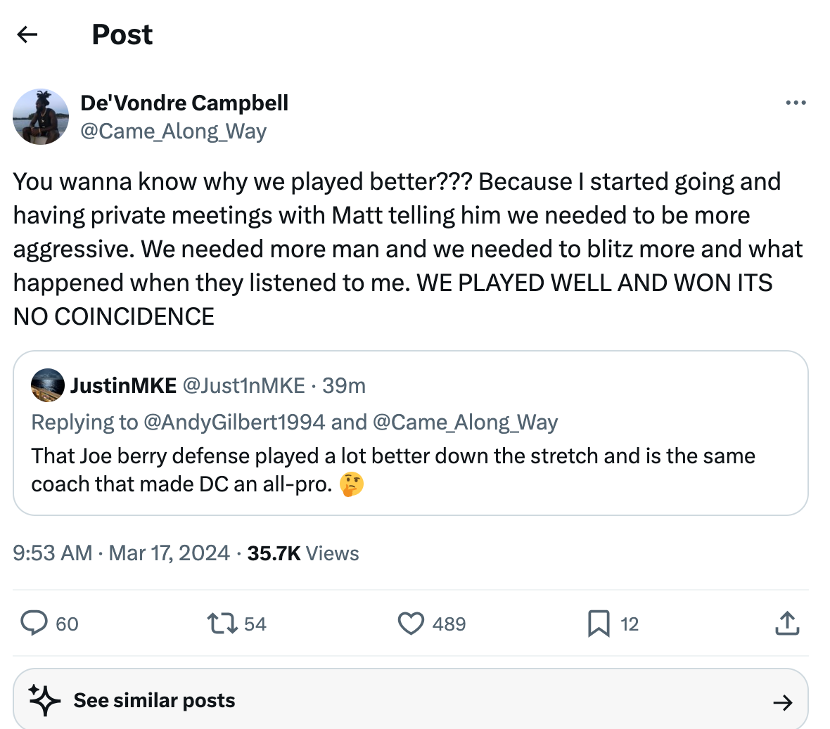Click JustinMKE's avatar in quoted post
Image resolution: width=830 pixels, height=729 pixels.
[x=48, y=385]
